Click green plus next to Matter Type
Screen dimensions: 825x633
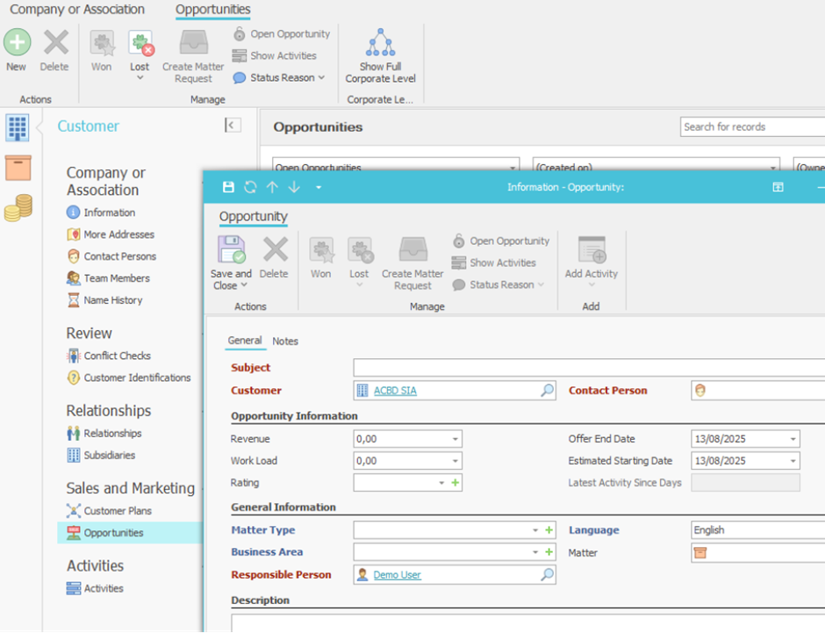[549, 530]
